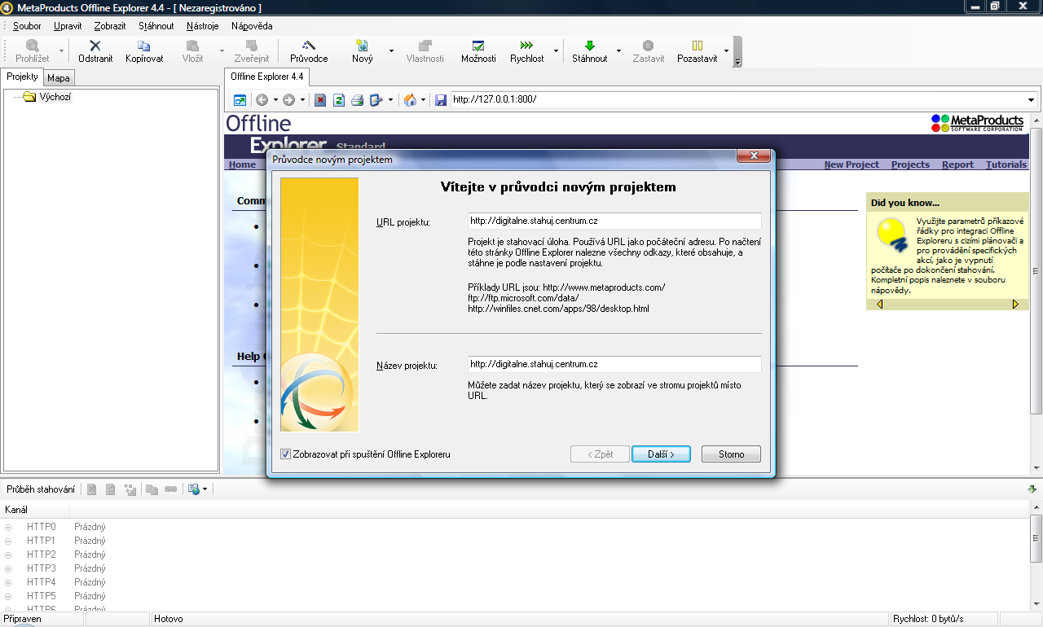Open the dropdown arrow next to Pozastavit
The width and height of the screenshot is (1043, 627).
tap(726, 50)
